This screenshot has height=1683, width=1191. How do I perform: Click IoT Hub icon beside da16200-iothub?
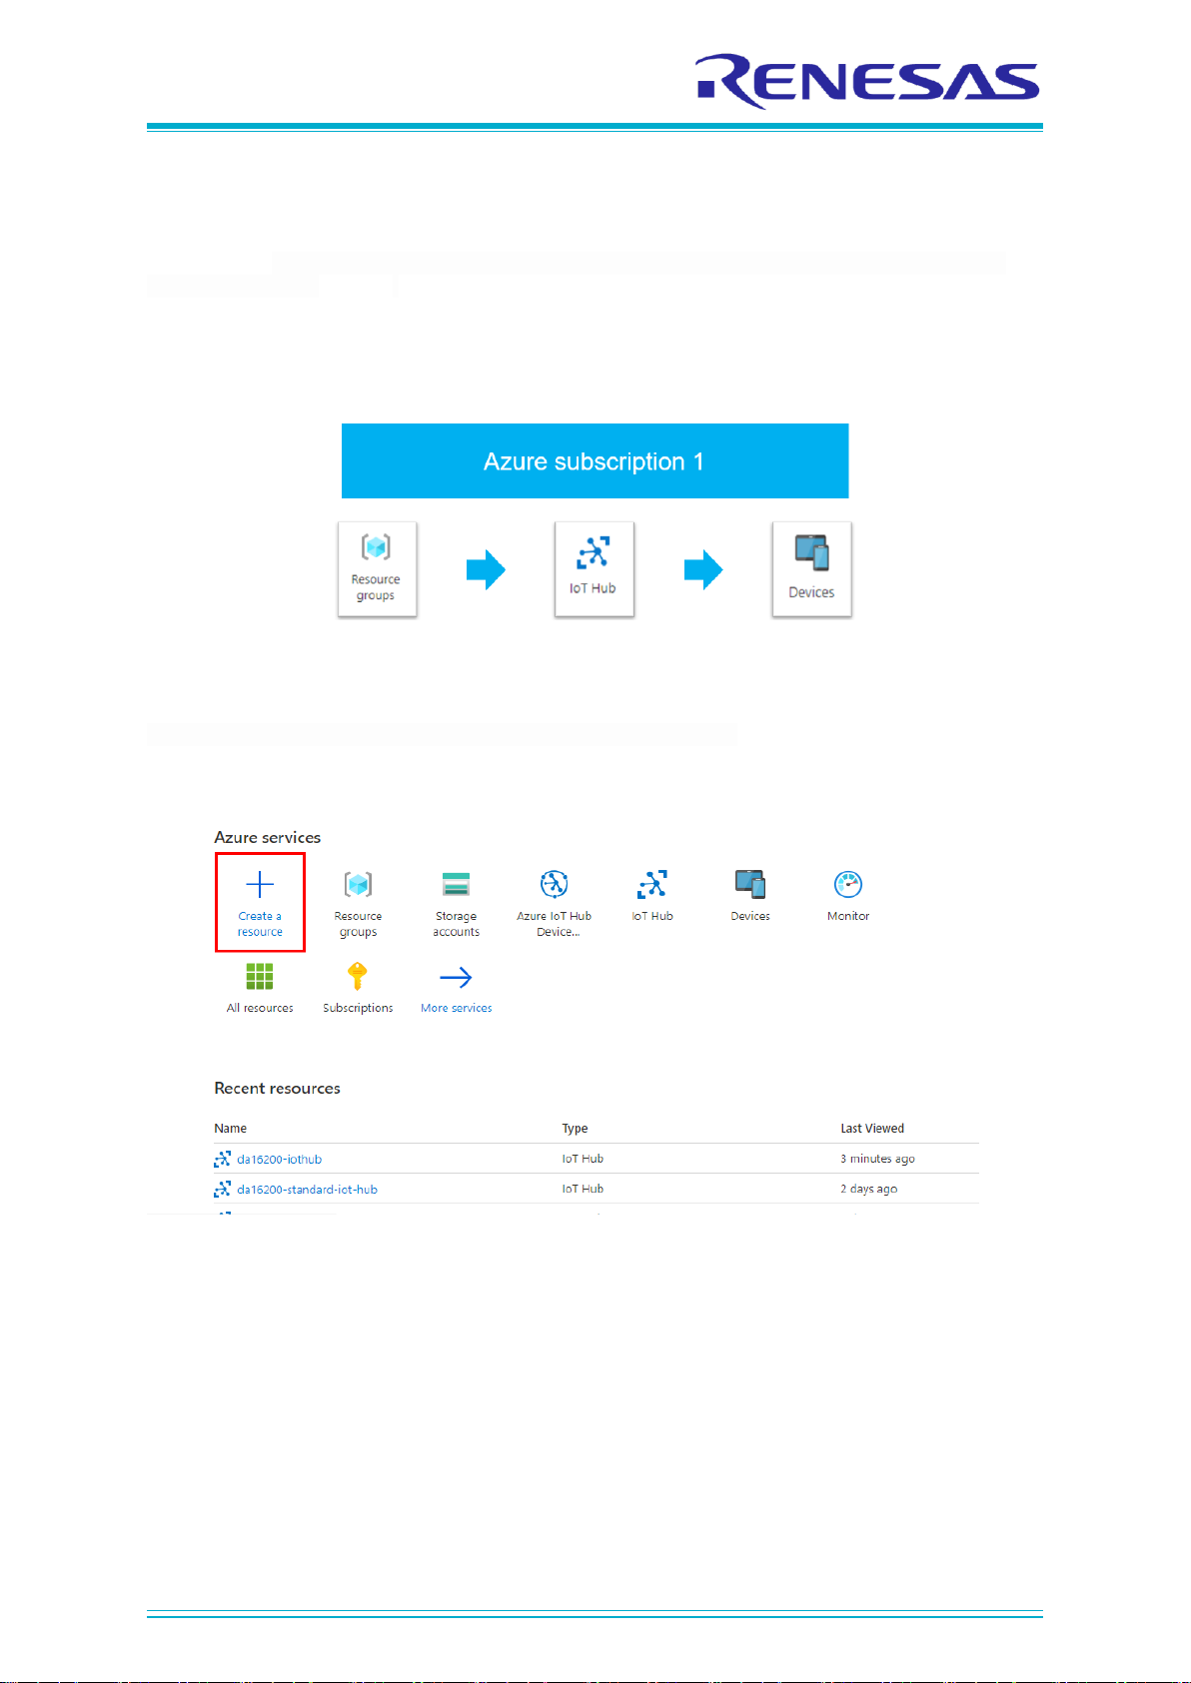[223, 1160]
